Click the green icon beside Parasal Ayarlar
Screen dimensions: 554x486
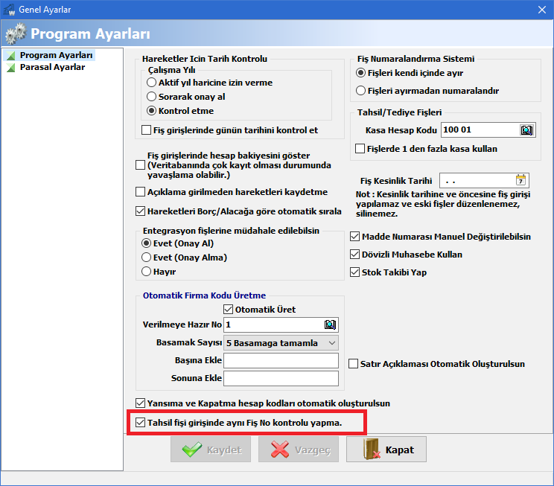[x=11, y=68]
